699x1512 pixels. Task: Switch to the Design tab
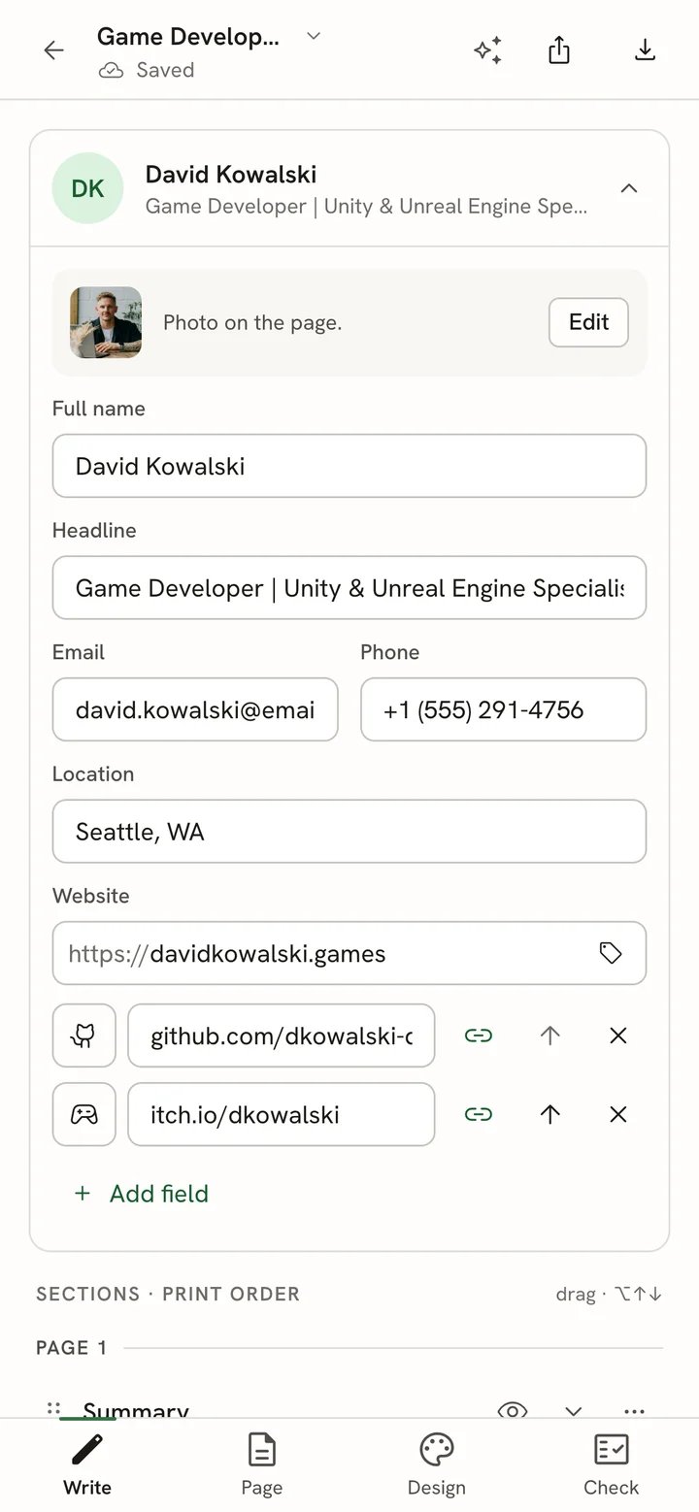437,1465
